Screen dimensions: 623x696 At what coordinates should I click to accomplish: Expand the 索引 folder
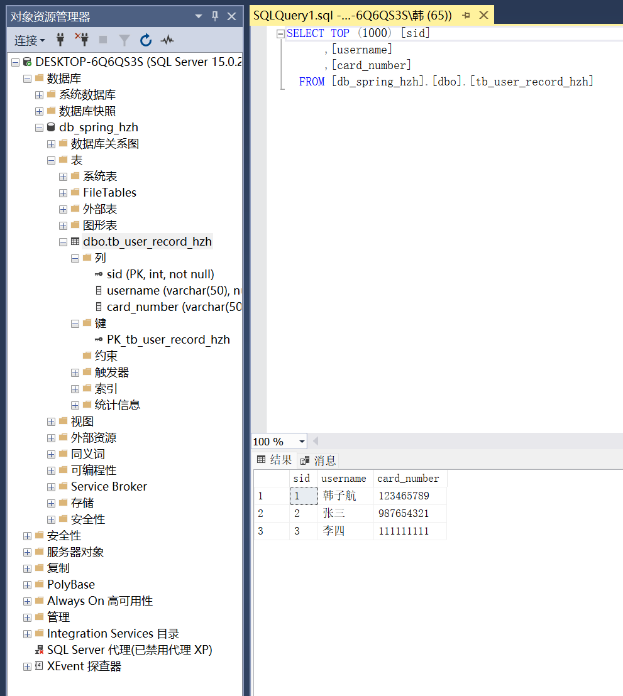tap(75, 389)
